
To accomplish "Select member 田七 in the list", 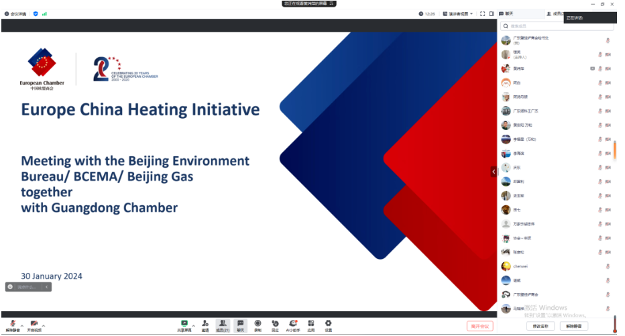I will pos(557,210).
